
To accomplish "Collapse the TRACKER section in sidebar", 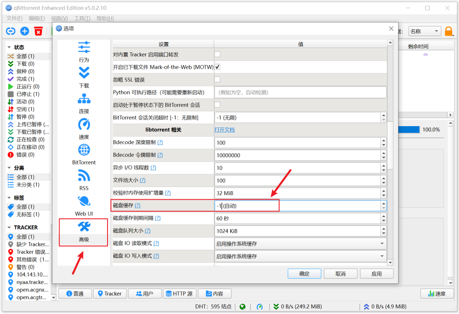I will coord(9,227).
